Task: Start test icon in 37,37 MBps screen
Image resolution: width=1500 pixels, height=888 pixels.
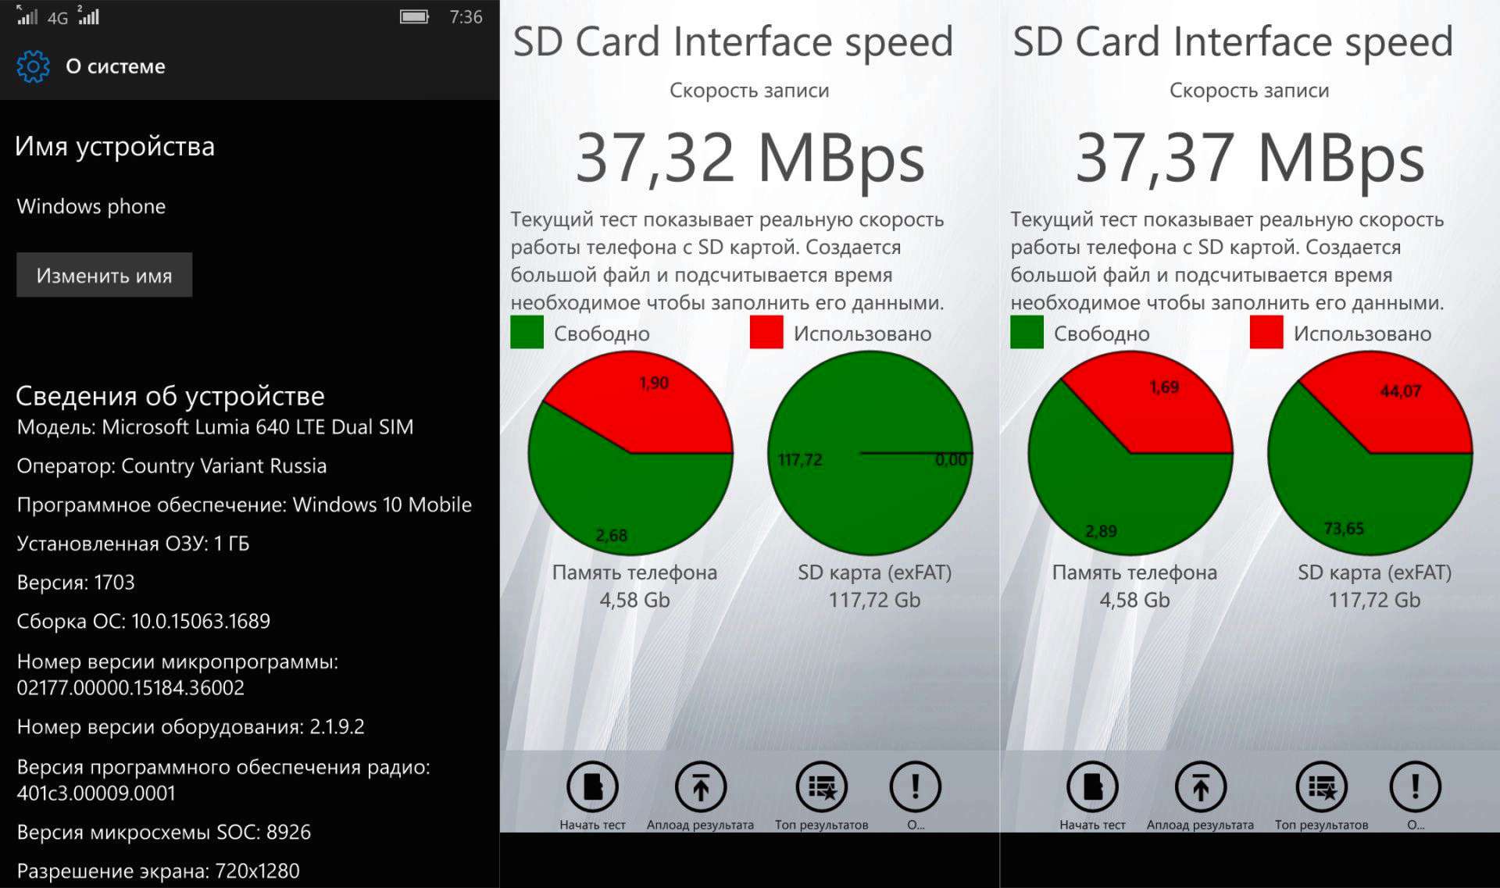Action: pos(1092,787)
